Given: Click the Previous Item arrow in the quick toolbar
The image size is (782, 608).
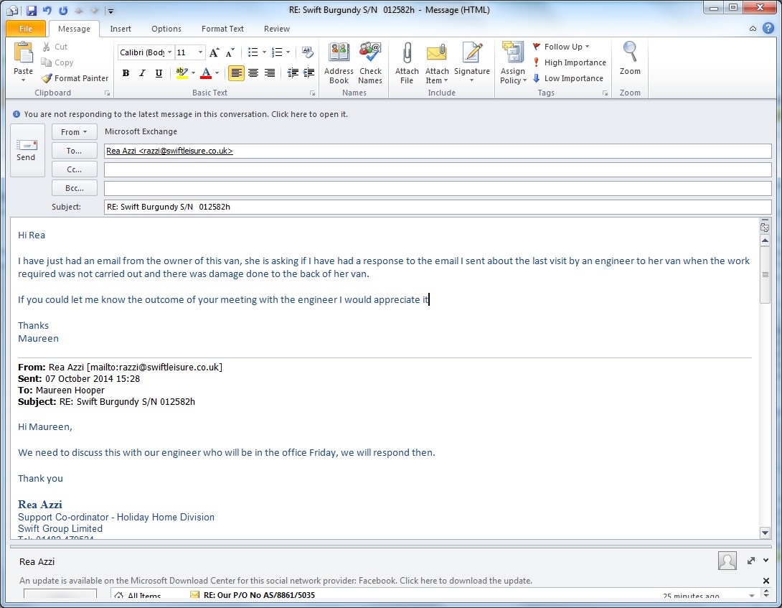Looking at the screenshot, I should 79,11.
